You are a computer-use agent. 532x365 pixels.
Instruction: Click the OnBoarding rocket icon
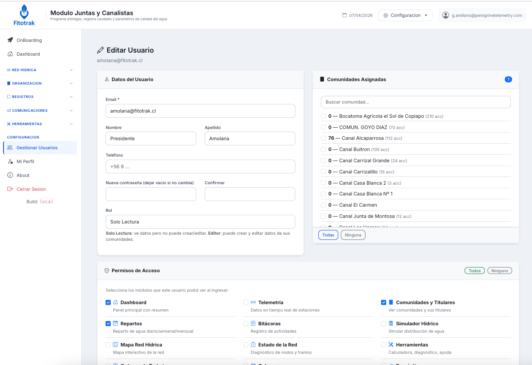point(10,40)
